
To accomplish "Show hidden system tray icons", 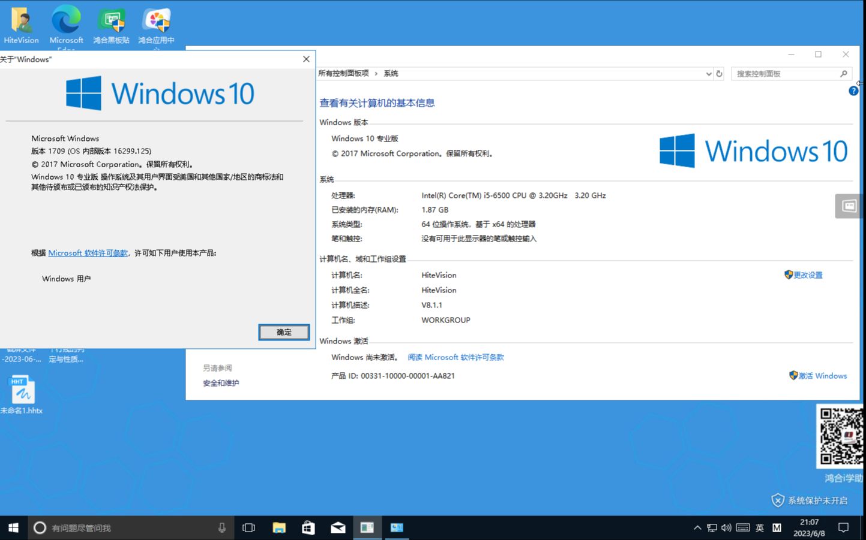I will (x=697, y=528).
